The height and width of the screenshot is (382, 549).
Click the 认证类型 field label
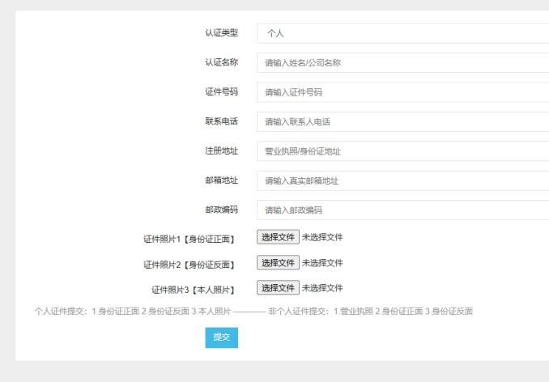click(222, 33)
